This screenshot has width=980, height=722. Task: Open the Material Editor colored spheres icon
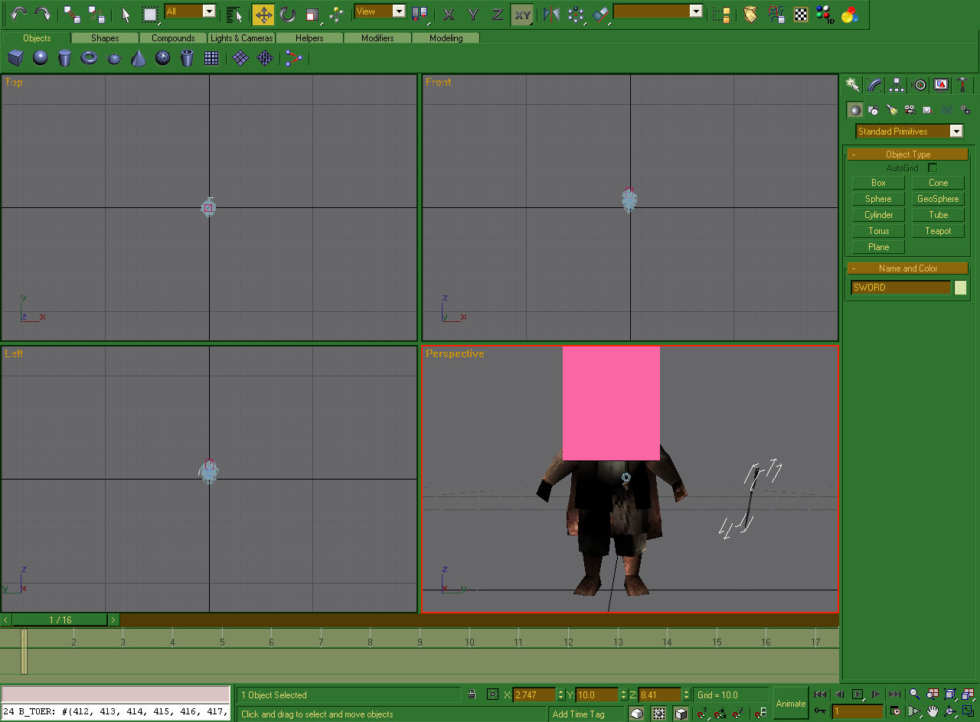(x=849, y=14)
